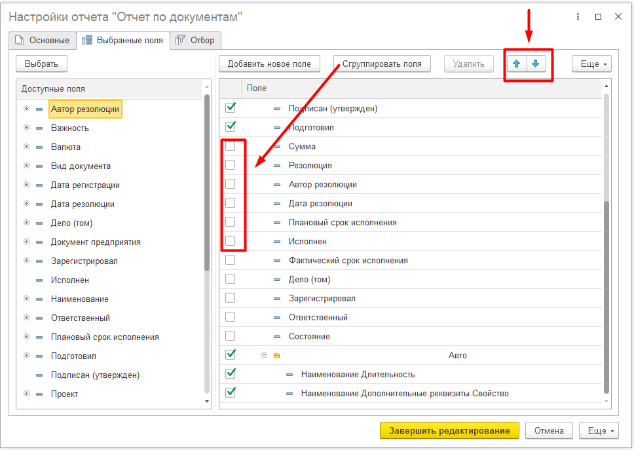Image resolution: width=634 pixels, height=450 pixels.
Task: Click Сгруппировать поля button
Action: coord(382,64)
